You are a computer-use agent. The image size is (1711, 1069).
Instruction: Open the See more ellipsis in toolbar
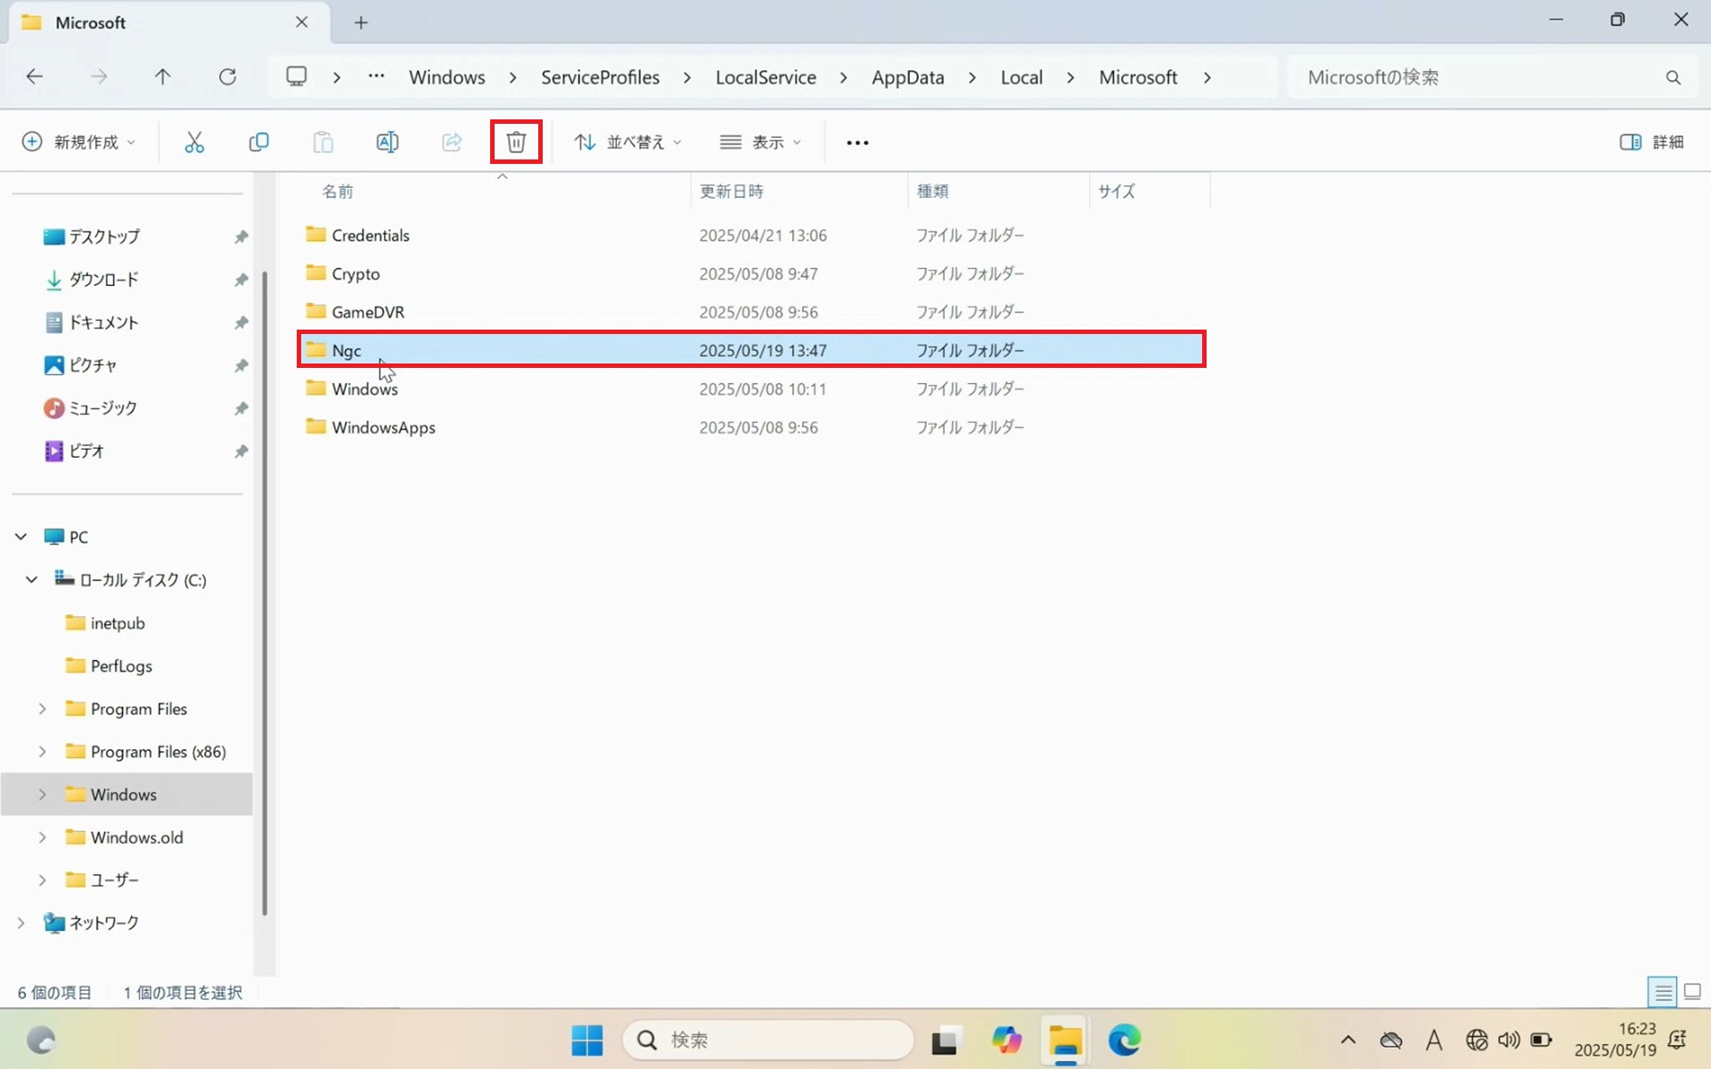pyautogui.click(x=857, y=143)
